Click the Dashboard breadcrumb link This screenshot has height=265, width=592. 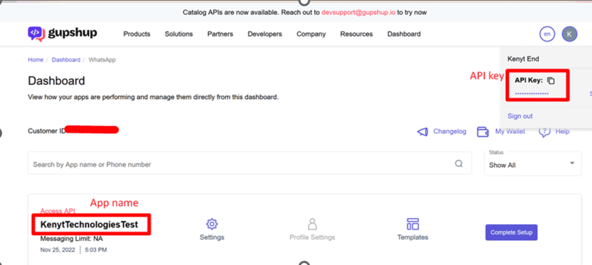point(66,60)
